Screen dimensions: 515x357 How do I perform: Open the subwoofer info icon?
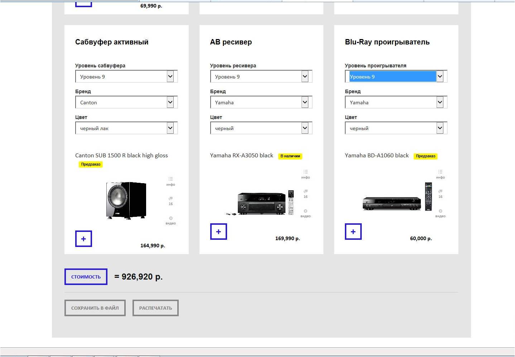click(x=170, y=181)
